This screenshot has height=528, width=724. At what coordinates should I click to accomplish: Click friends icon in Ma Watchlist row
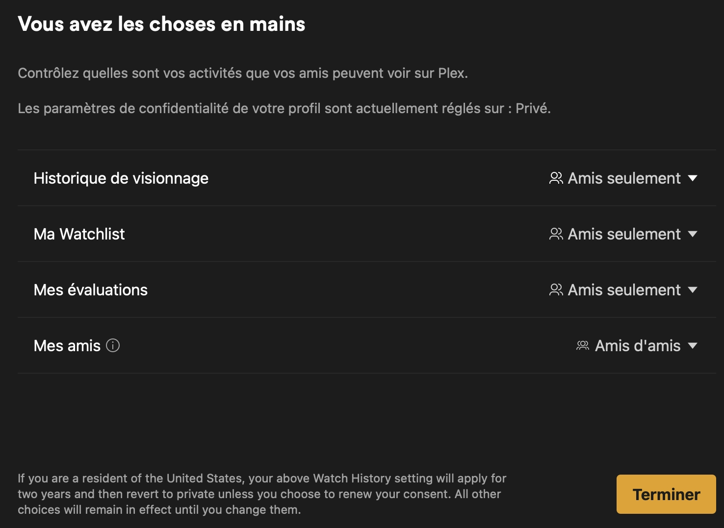coord(556,234)
